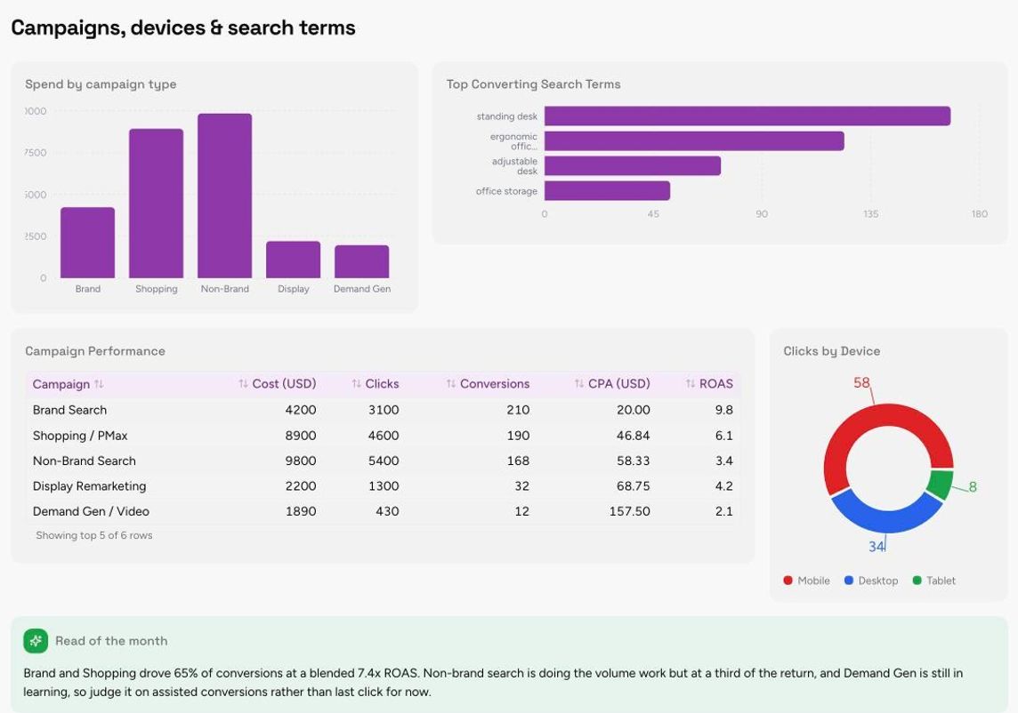Click the 4200 cost cell
The image size is (1018, 713).
click(x=301, y=410)
